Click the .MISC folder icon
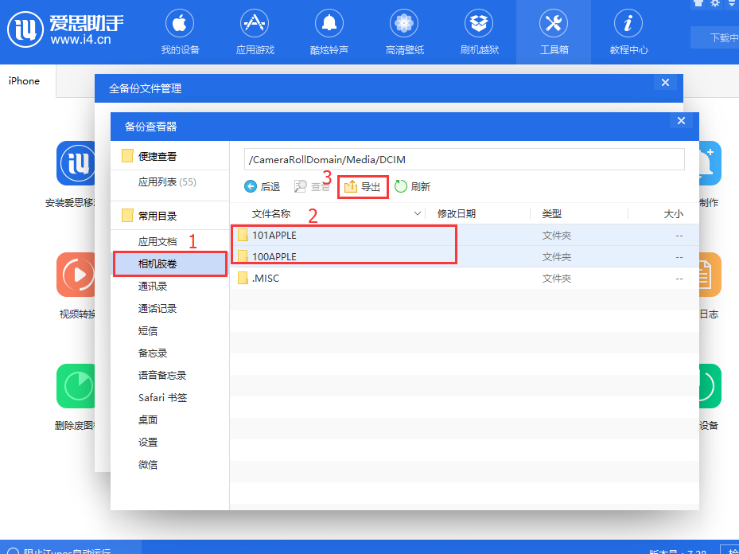Screen dimensions: 739x554 (x=243, y=278)
